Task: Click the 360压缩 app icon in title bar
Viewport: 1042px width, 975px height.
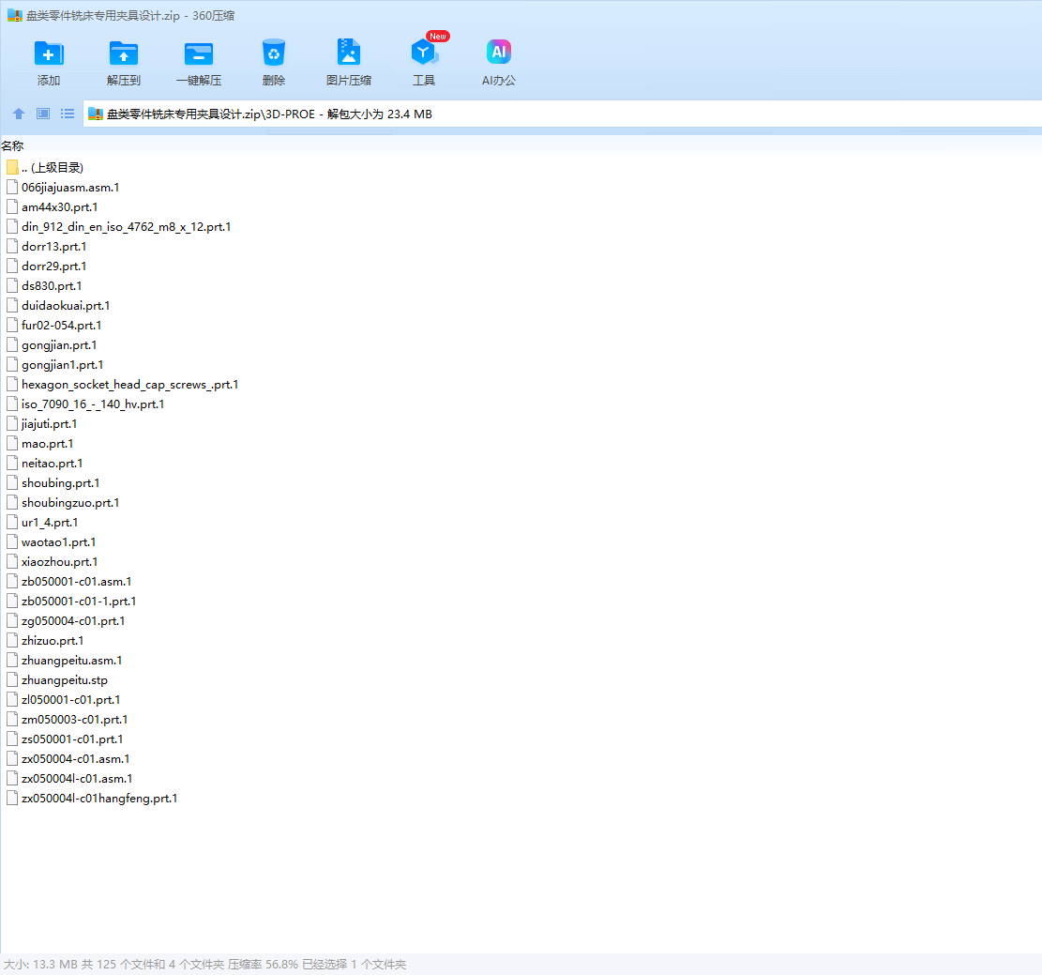Action: pyautogui.click(x=15, y=15)
